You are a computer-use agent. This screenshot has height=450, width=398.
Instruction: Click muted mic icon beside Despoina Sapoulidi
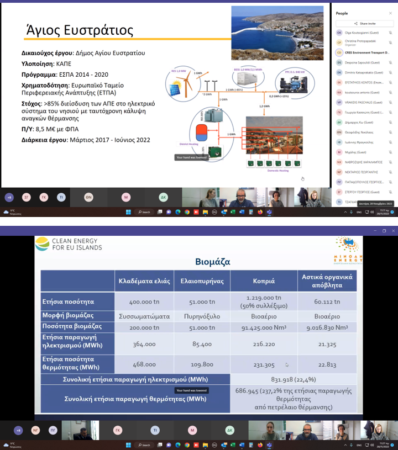point(390,62)
